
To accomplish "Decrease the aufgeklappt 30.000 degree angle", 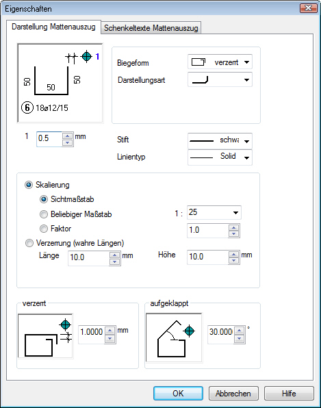I will click(x=239, y=339).
